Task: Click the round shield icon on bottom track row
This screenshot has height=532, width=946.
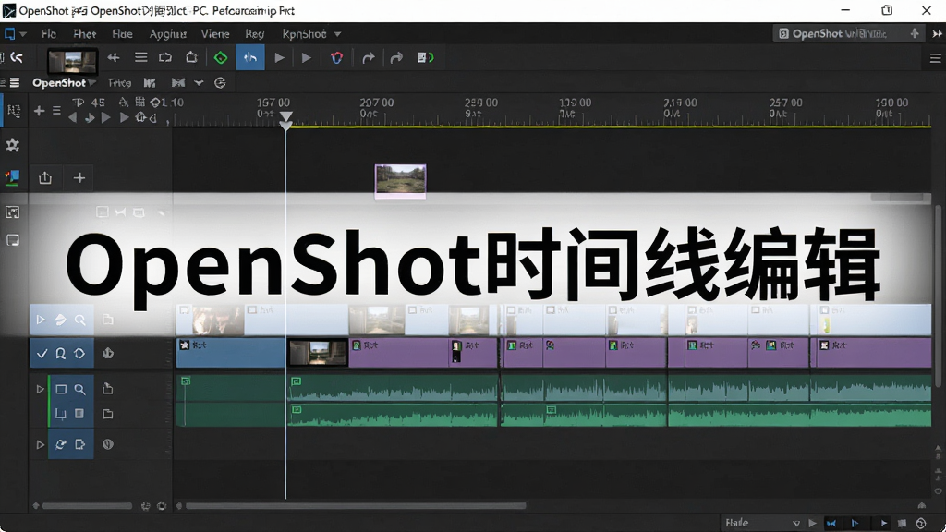Action: [108, 444]
